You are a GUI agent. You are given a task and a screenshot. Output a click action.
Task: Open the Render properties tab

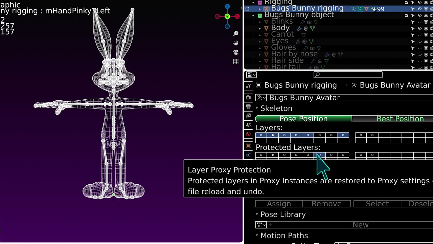click(x=248, y=98)
